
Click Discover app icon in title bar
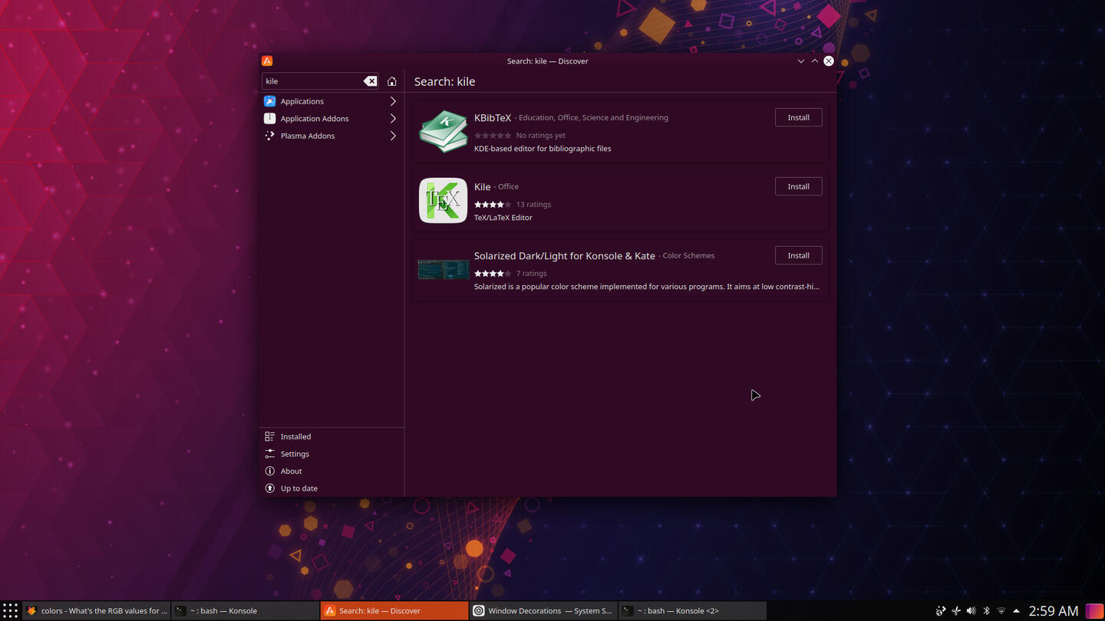click(x=267, y=61)
